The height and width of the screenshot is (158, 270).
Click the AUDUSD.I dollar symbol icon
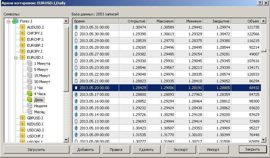tap(22, 27)
